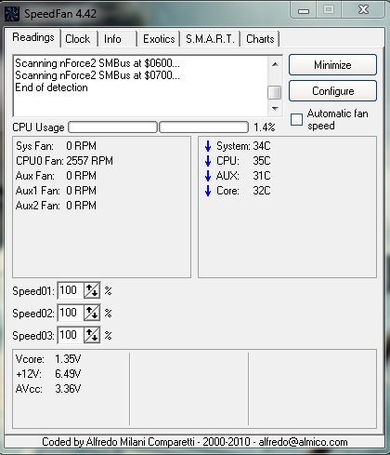Click the 'Scanning nForce2 SMBus at $0700...' log line
The width and height of the screenshot is (390, 455).
click(x=97, y=75)
